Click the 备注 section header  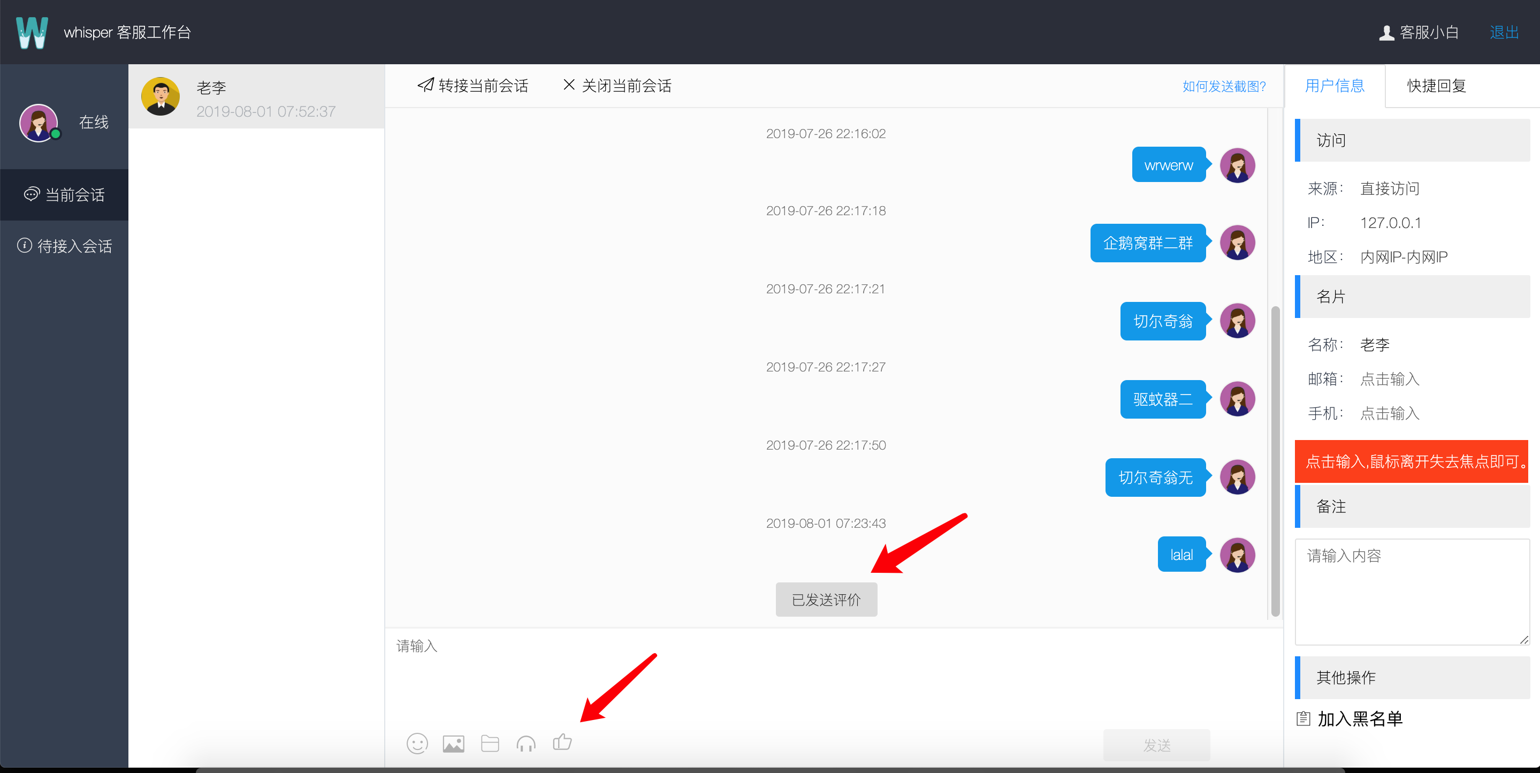click(x=1412, y=507)
